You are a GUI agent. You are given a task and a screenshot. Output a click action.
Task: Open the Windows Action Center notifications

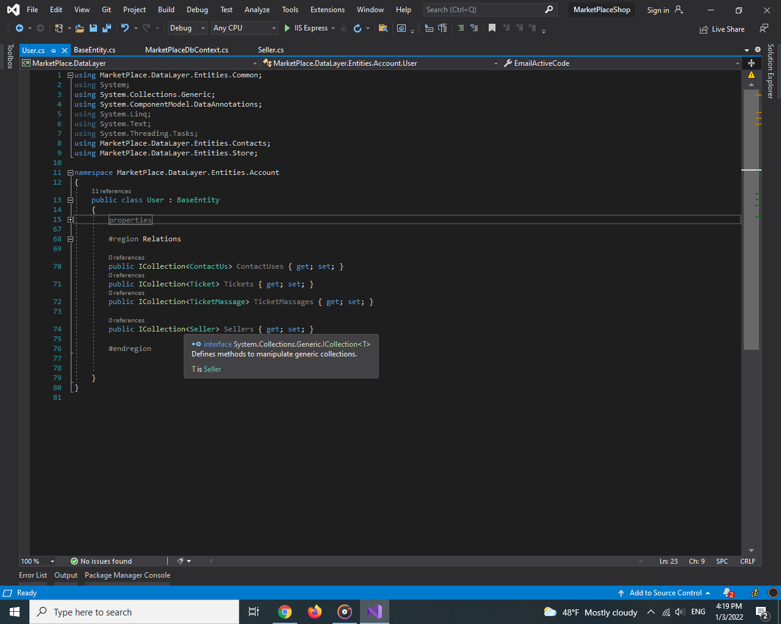[761, 612]
